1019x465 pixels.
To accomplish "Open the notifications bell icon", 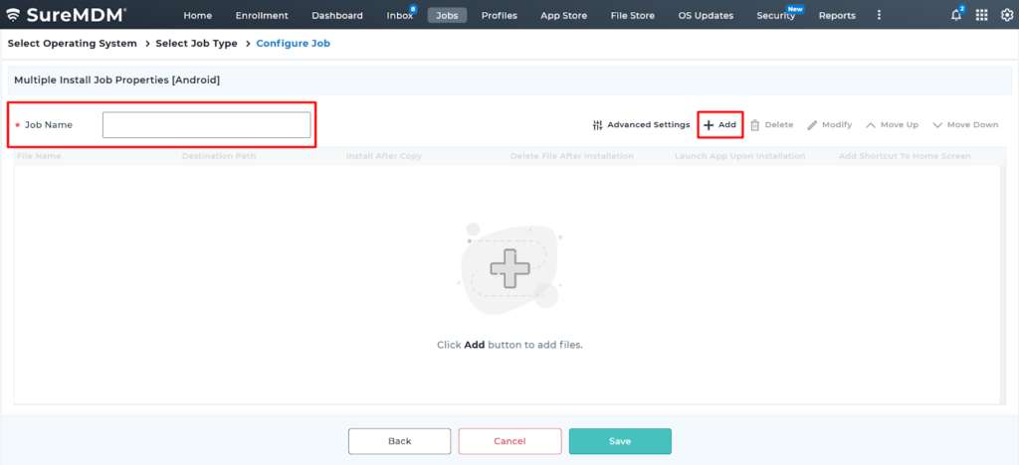I will 956,15.
